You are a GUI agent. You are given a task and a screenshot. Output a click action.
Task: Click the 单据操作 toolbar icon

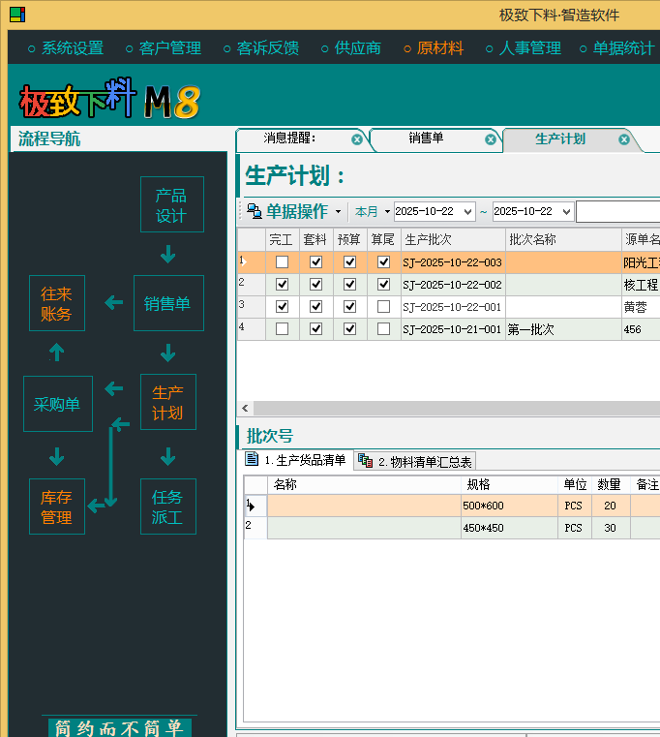click(255, 211)
